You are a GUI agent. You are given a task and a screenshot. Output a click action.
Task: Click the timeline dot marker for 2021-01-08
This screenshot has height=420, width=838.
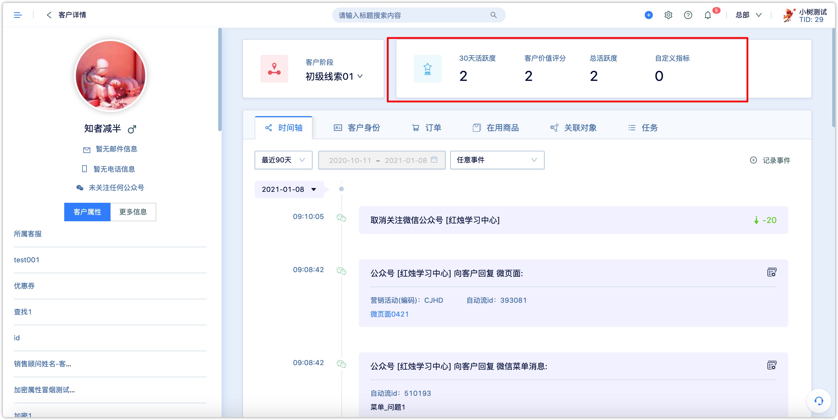341,189
